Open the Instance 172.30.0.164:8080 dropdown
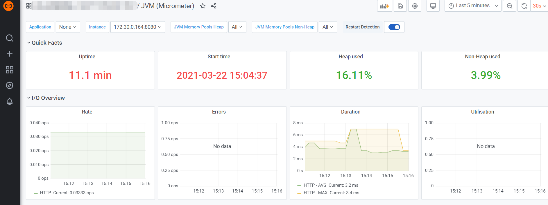Image resolution: width=548 pixels, height=205 pixels. (137, 27)
